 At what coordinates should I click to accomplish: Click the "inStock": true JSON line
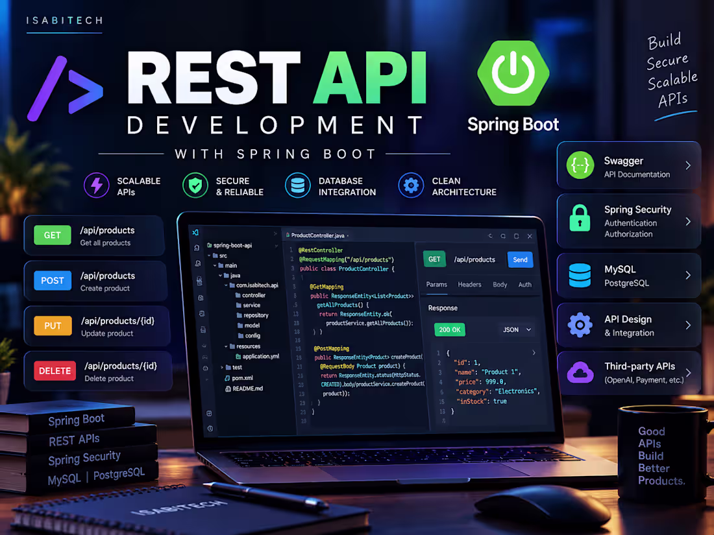(482, 401)
